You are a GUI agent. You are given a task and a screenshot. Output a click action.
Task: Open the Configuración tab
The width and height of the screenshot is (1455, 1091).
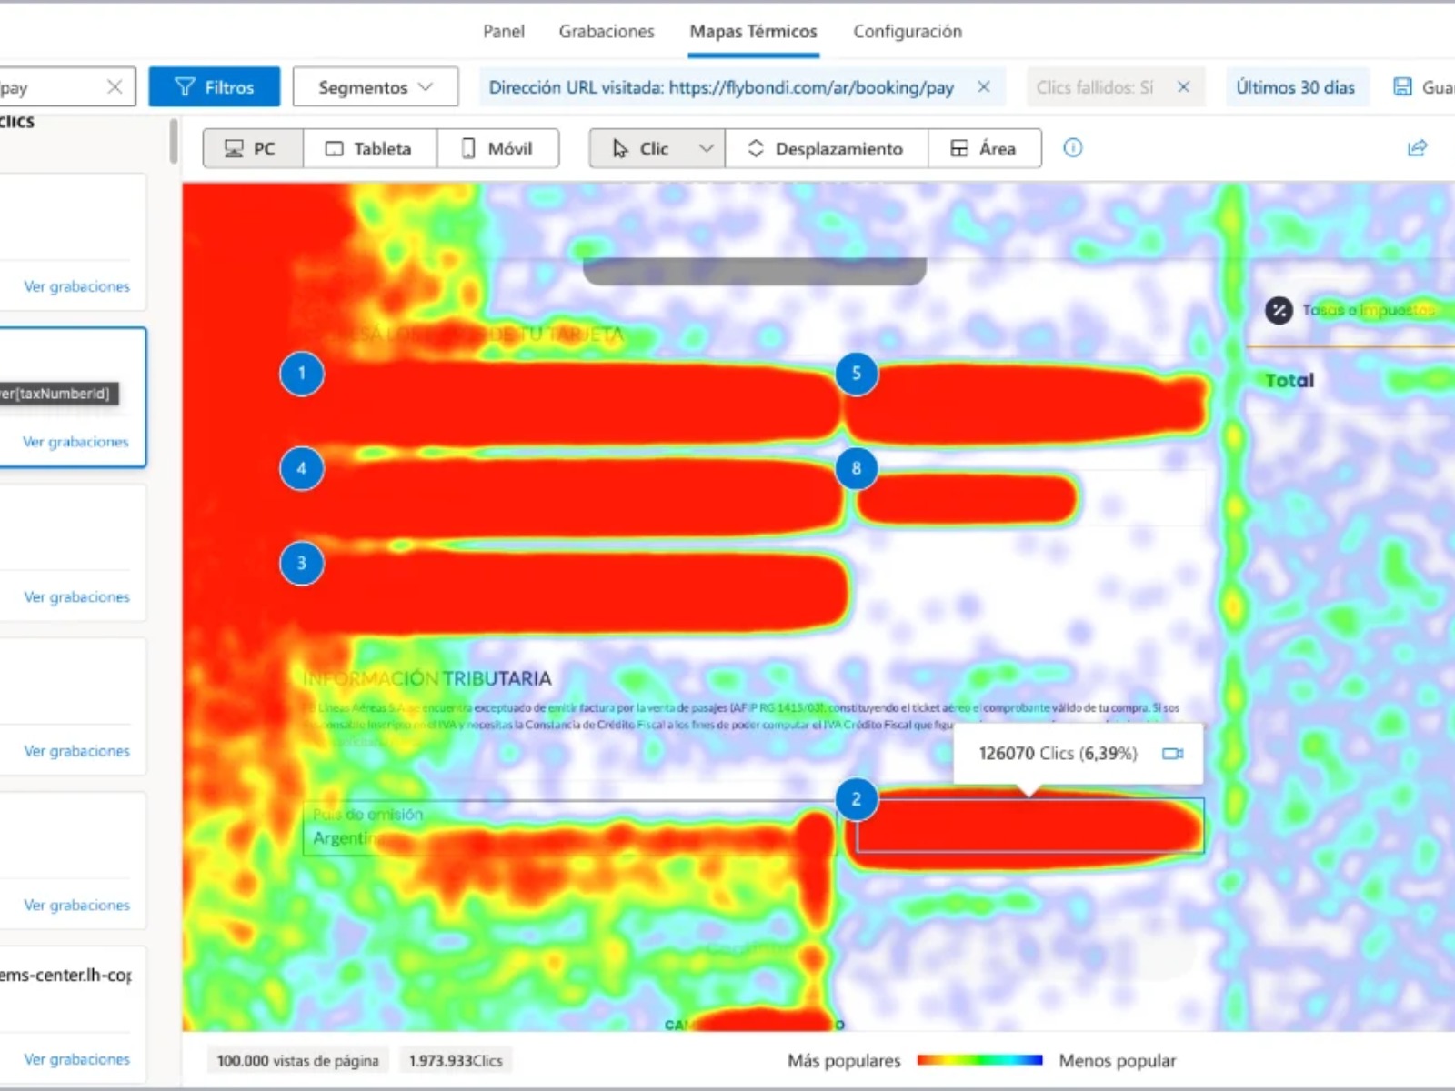click(x=908, y=31)
